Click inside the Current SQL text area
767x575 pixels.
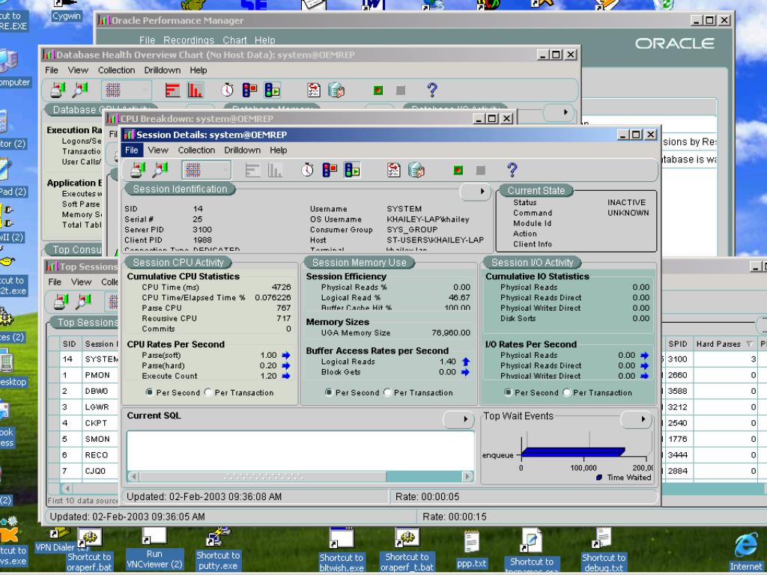pyautogui.click(x=300, y=450)
